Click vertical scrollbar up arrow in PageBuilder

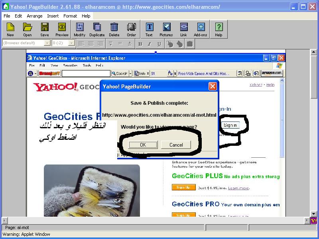pos(313,52)
